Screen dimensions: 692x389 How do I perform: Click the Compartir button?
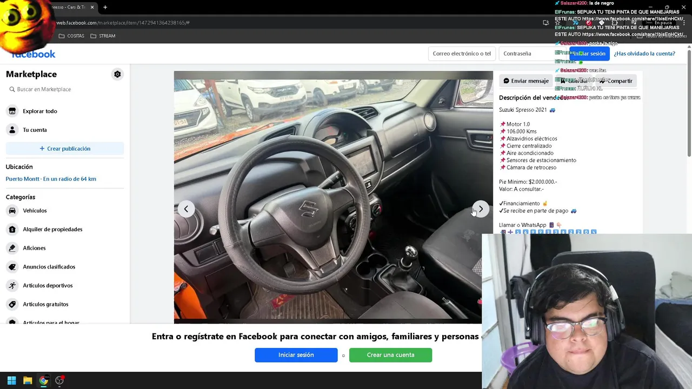tap(615, 81)
